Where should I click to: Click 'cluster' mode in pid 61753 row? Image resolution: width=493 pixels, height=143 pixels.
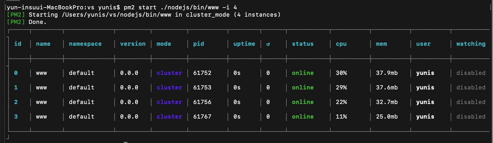(169, 87)
